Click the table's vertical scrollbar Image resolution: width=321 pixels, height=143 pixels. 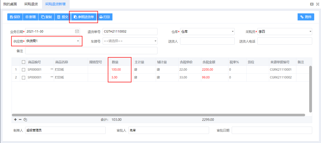[x=310, y=89]
